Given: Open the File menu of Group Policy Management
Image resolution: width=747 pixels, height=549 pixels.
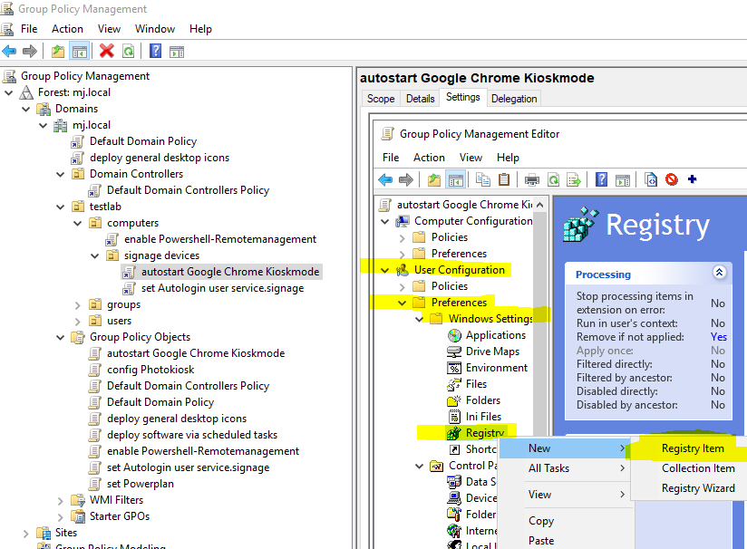Looking at the screenshot, I should click(x=29, y=29).
